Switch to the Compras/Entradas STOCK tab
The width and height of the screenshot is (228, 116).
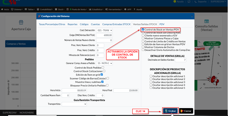pos(116,24)
